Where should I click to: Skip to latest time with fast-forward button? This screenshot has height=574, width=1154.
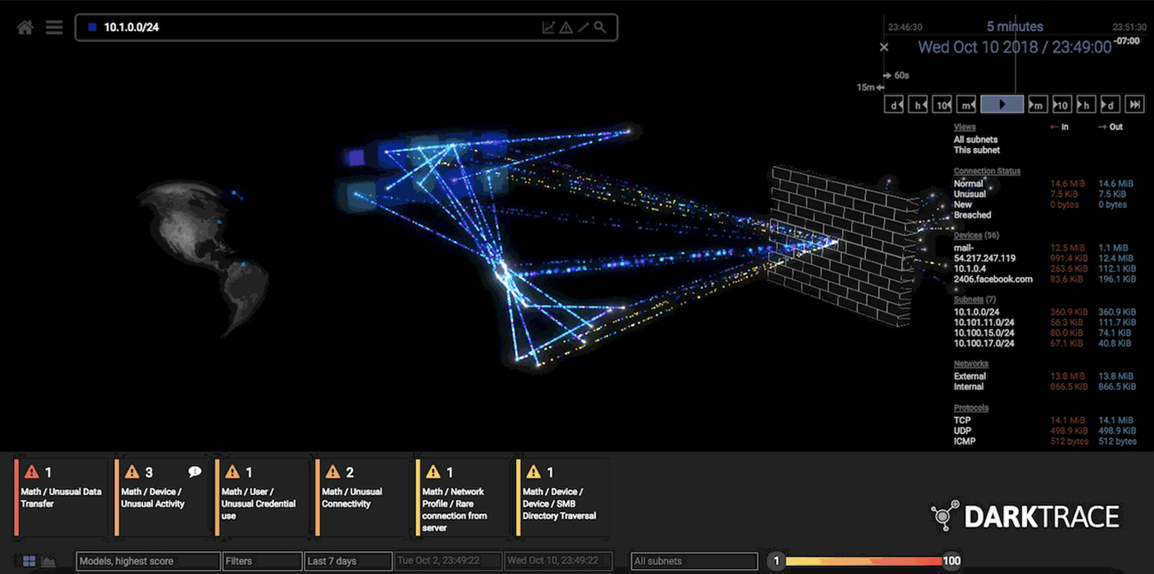pyautogui.click(x=1134, y=105)
